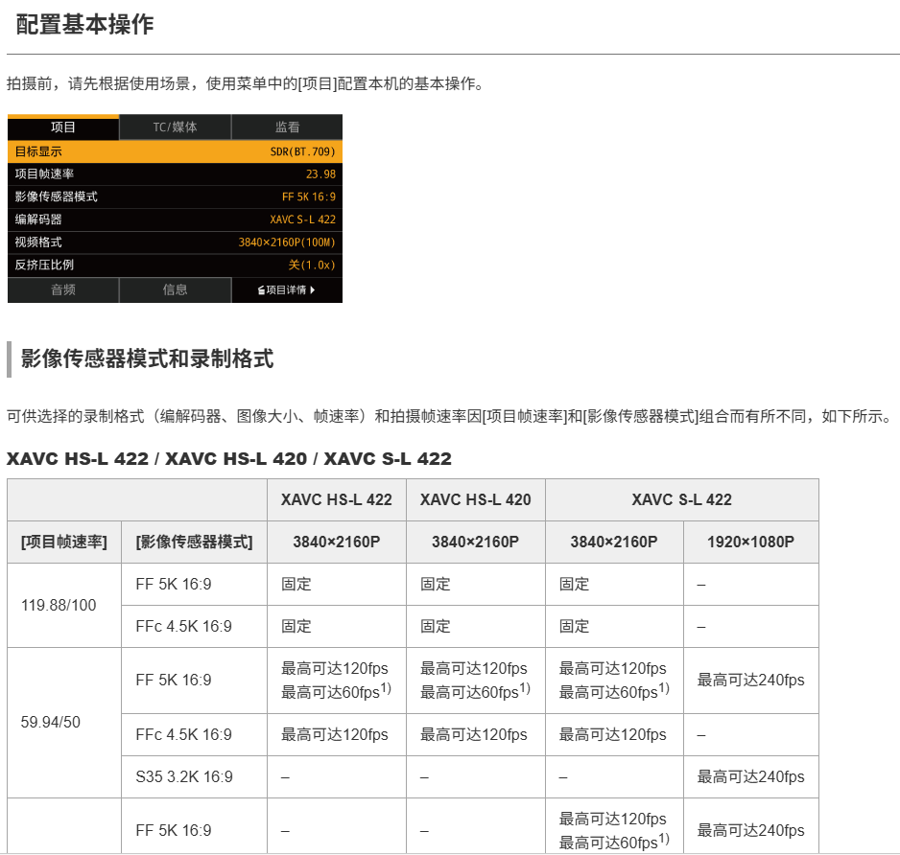Click 最高可达240fps in the S35 3.2K row
Viewport: 900px width, 855px height.
click(750, 777)
